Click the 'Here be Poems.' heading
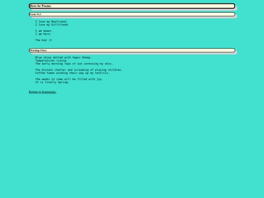This screenshot has height=198, width=264. [132, 6]
